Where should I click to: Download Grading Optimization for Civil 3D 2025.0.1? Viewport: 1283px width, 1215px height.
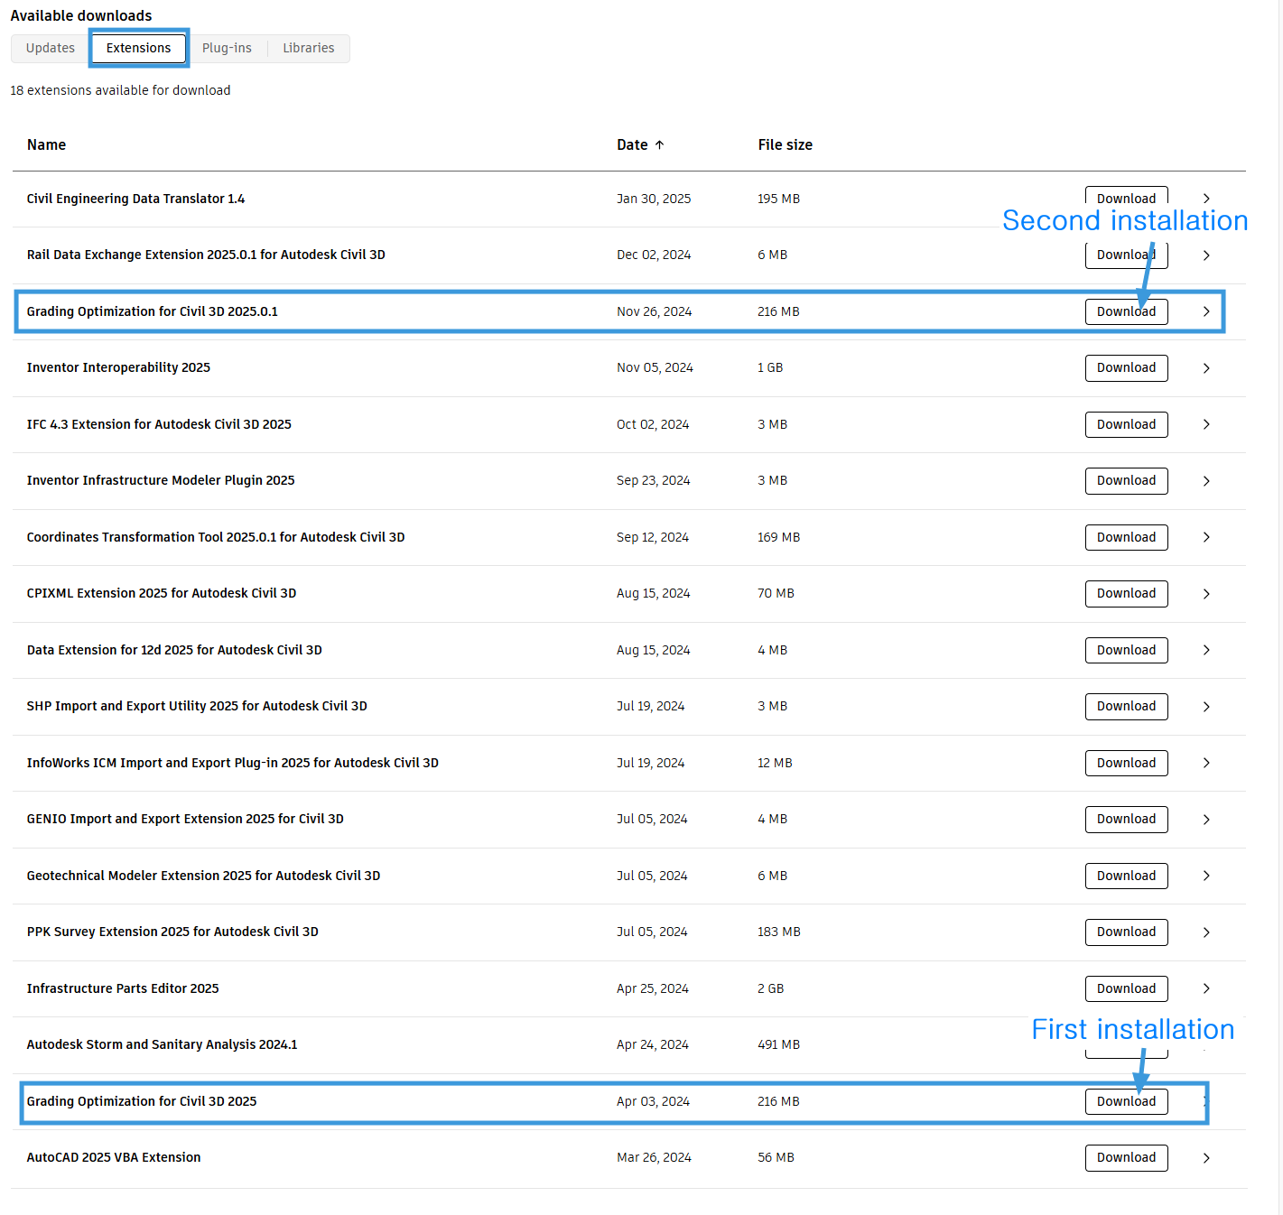pyautogui.click(x=1126, y=311)
